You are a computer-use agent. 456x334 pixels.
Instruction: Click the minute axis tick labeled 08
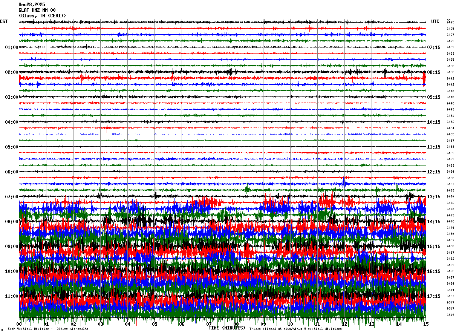[236, 324]
